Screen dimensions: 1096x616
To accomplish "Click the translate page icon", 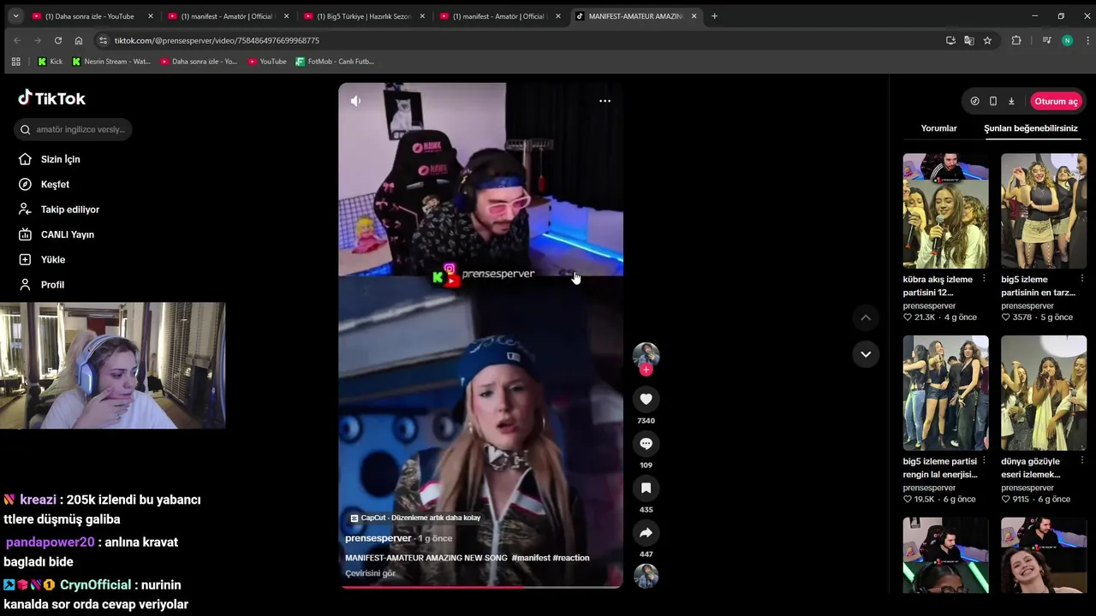I will [969, 40].
